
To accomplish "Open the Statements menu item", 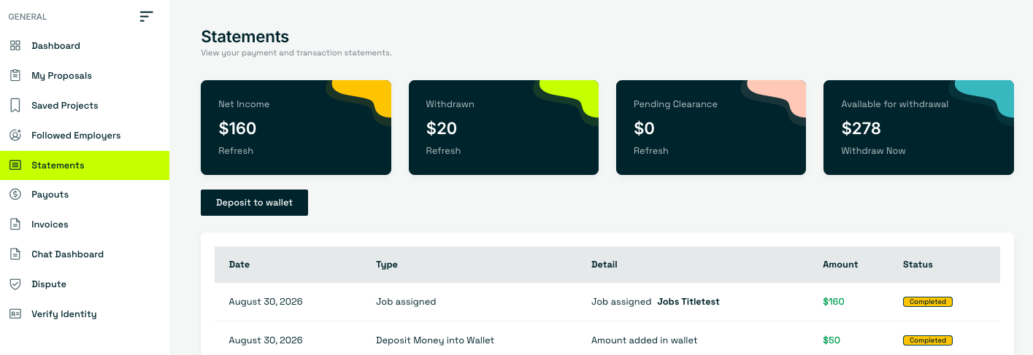I will [85, 165].
